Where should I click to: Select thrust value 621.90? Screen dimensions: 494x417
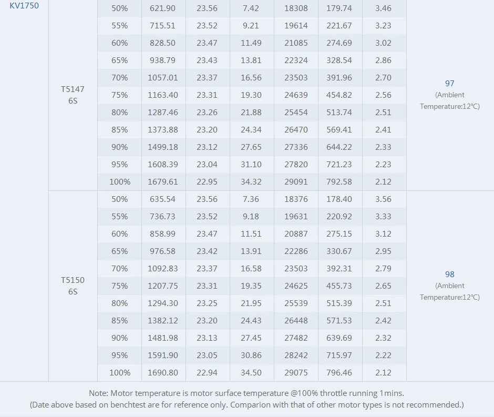163,8
